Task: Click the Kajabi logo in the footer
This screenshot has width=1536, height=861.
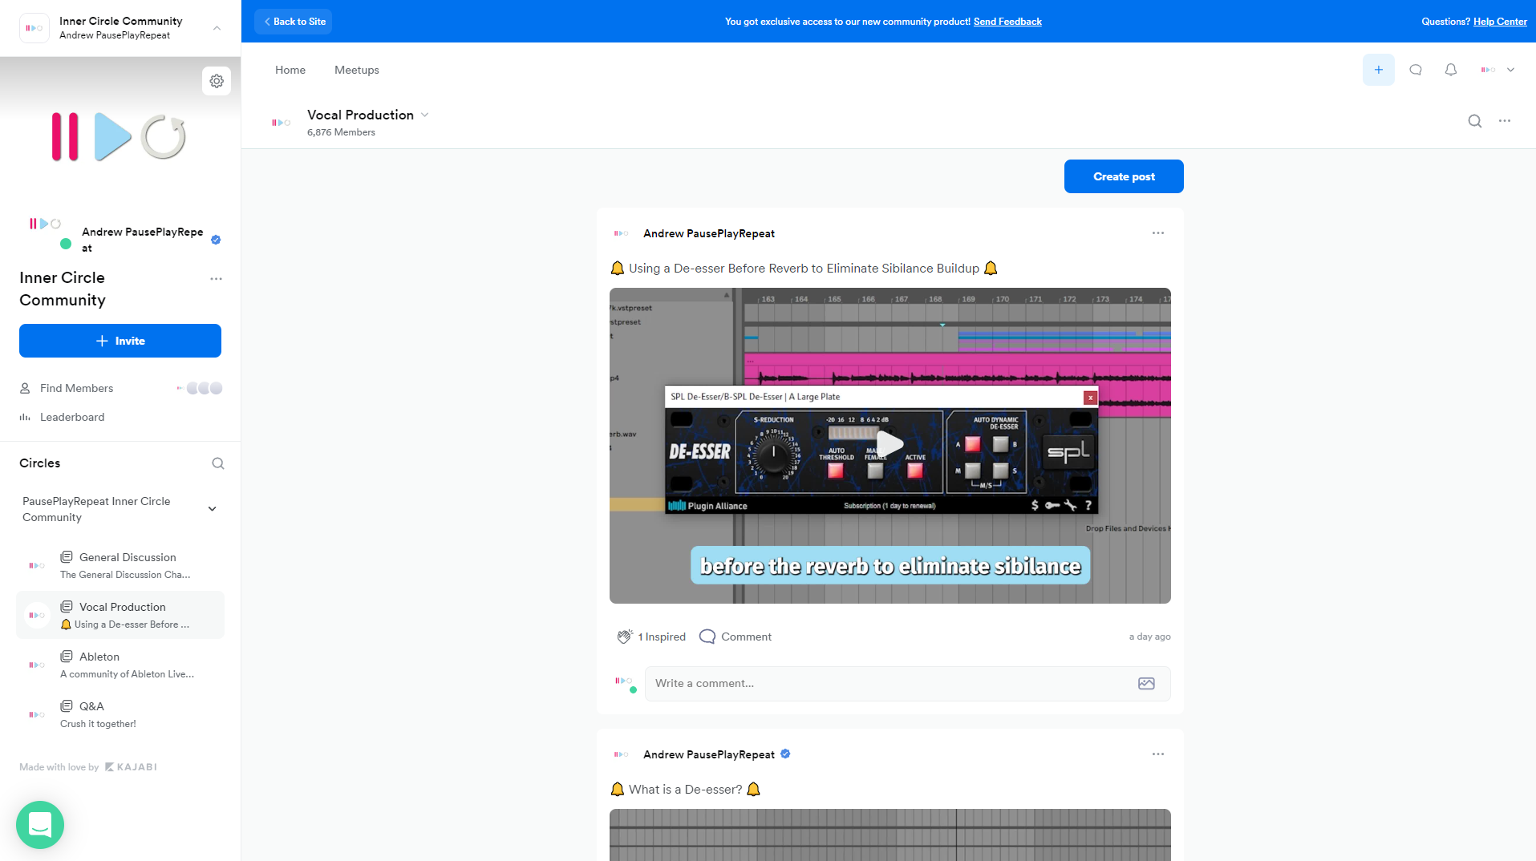Action: 131,767
